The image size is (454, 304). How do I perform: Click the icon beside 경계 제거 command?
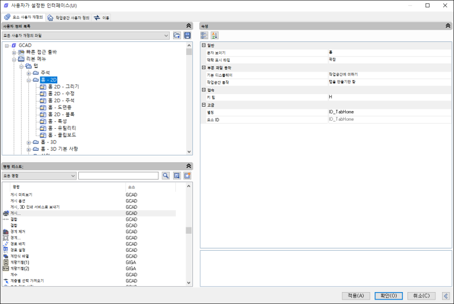pyautogui.click(x=6, y=232)
